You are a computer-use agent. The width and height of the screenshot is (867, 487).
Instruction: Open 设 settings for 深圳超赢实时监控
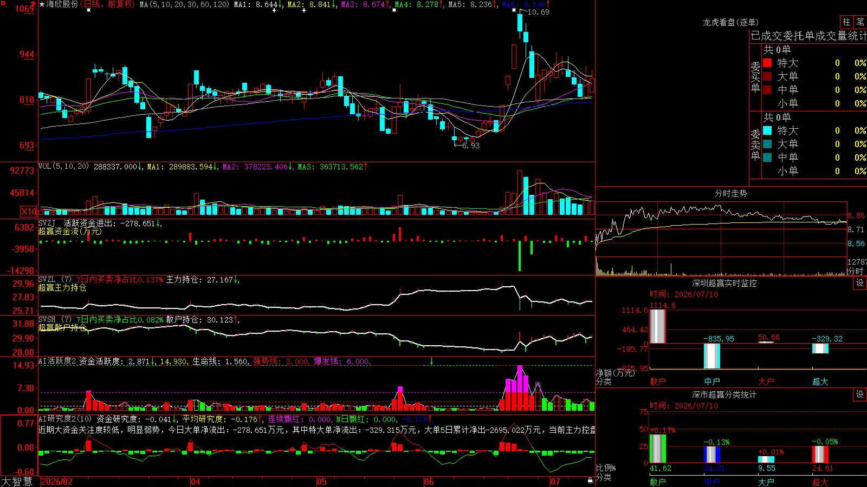click(860, 283)
